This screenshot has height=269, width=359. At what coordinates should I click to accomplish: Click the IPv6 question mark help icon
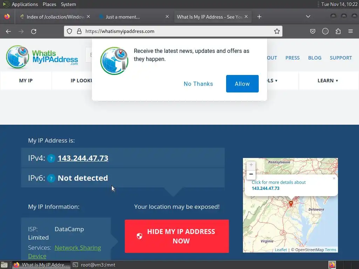tap(51, 178)
